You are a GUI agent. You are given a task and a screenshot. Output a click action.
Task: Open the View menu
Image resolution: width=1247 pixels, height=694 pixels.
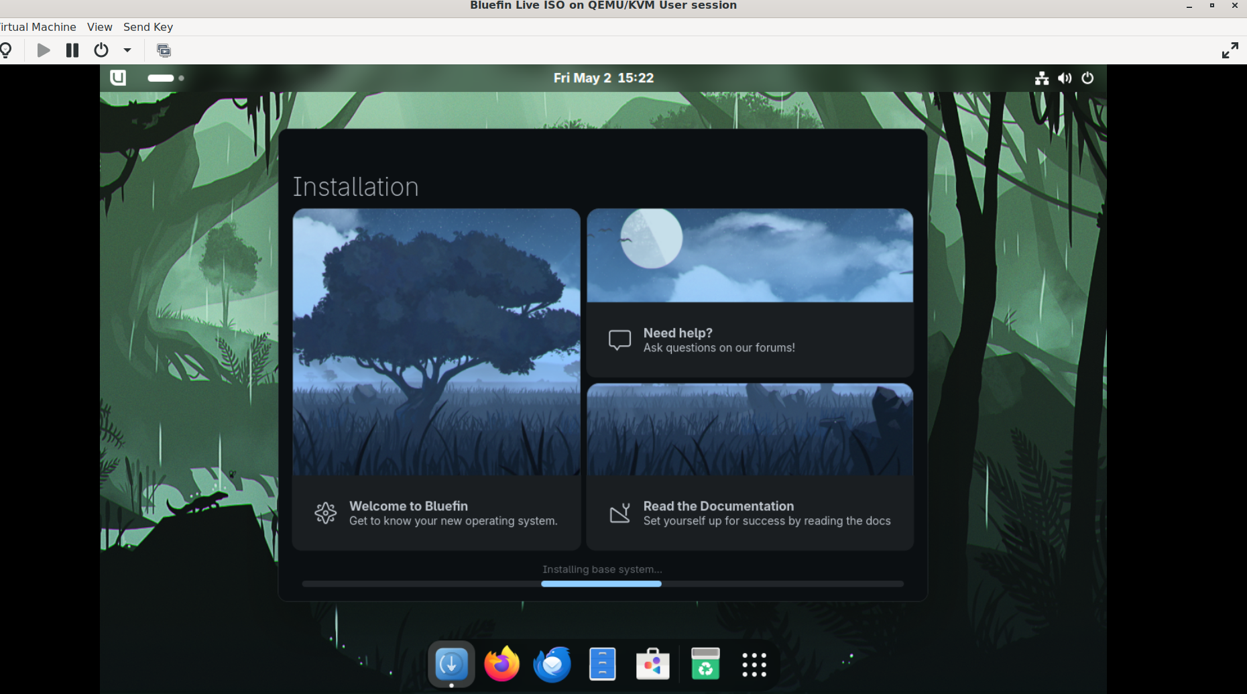click(100, 27)
